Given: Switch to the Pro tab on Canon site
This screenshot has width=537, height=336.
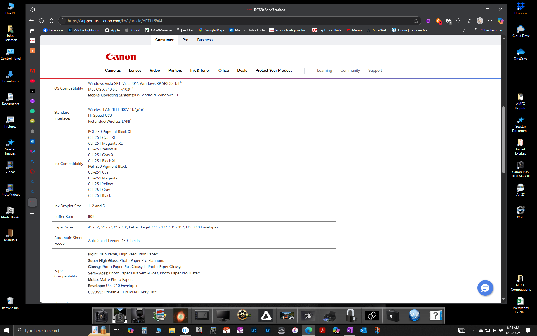Looking at the screenshot, I should [x=185, y=40].
